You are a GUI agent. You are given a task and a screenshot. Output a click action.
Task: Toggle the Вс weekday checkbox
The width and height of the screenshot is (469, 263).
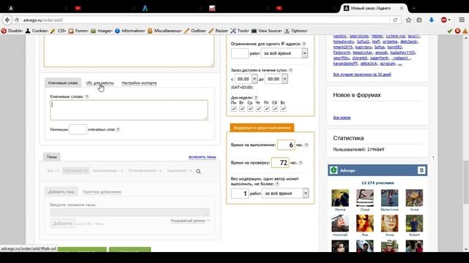(x=284, y=109)
